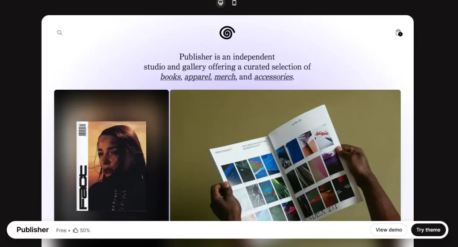The height and width of the screenshot is (247, 458).
Task: Open the store search magnifier icon
Action: pos(59,33)
